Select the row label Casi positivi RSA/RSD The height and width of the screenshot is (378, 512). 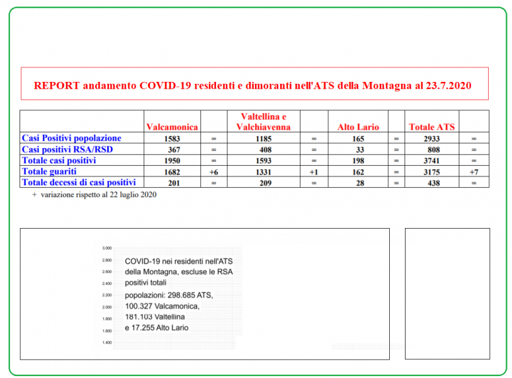[x=67, y=149]
